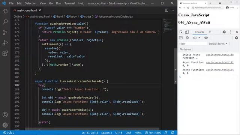Screen dimensions: 240x135
Task: Reload the browser page
Action: click(188, 7)
